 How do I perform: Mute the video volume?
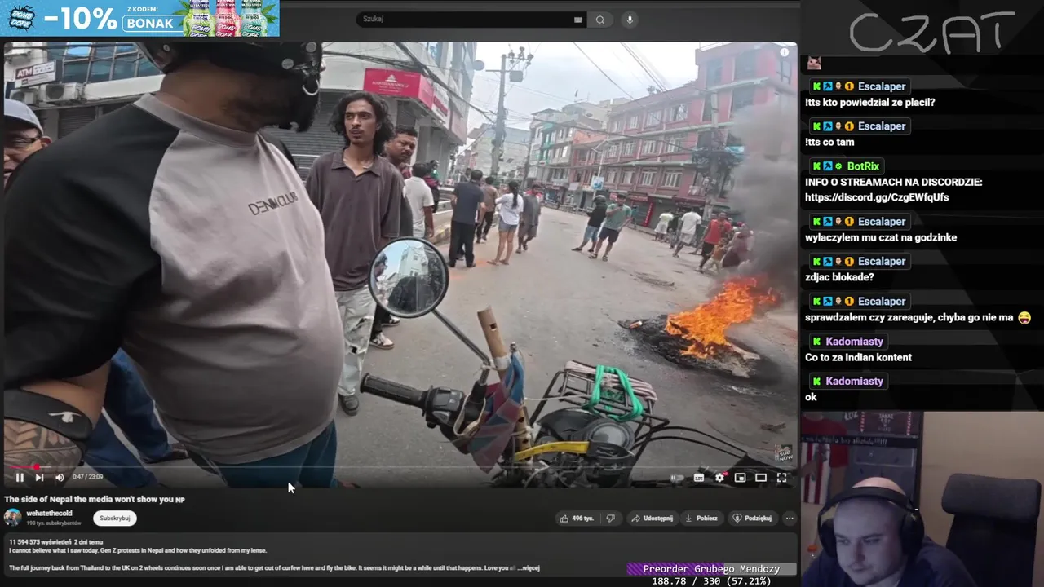(59, 478)
